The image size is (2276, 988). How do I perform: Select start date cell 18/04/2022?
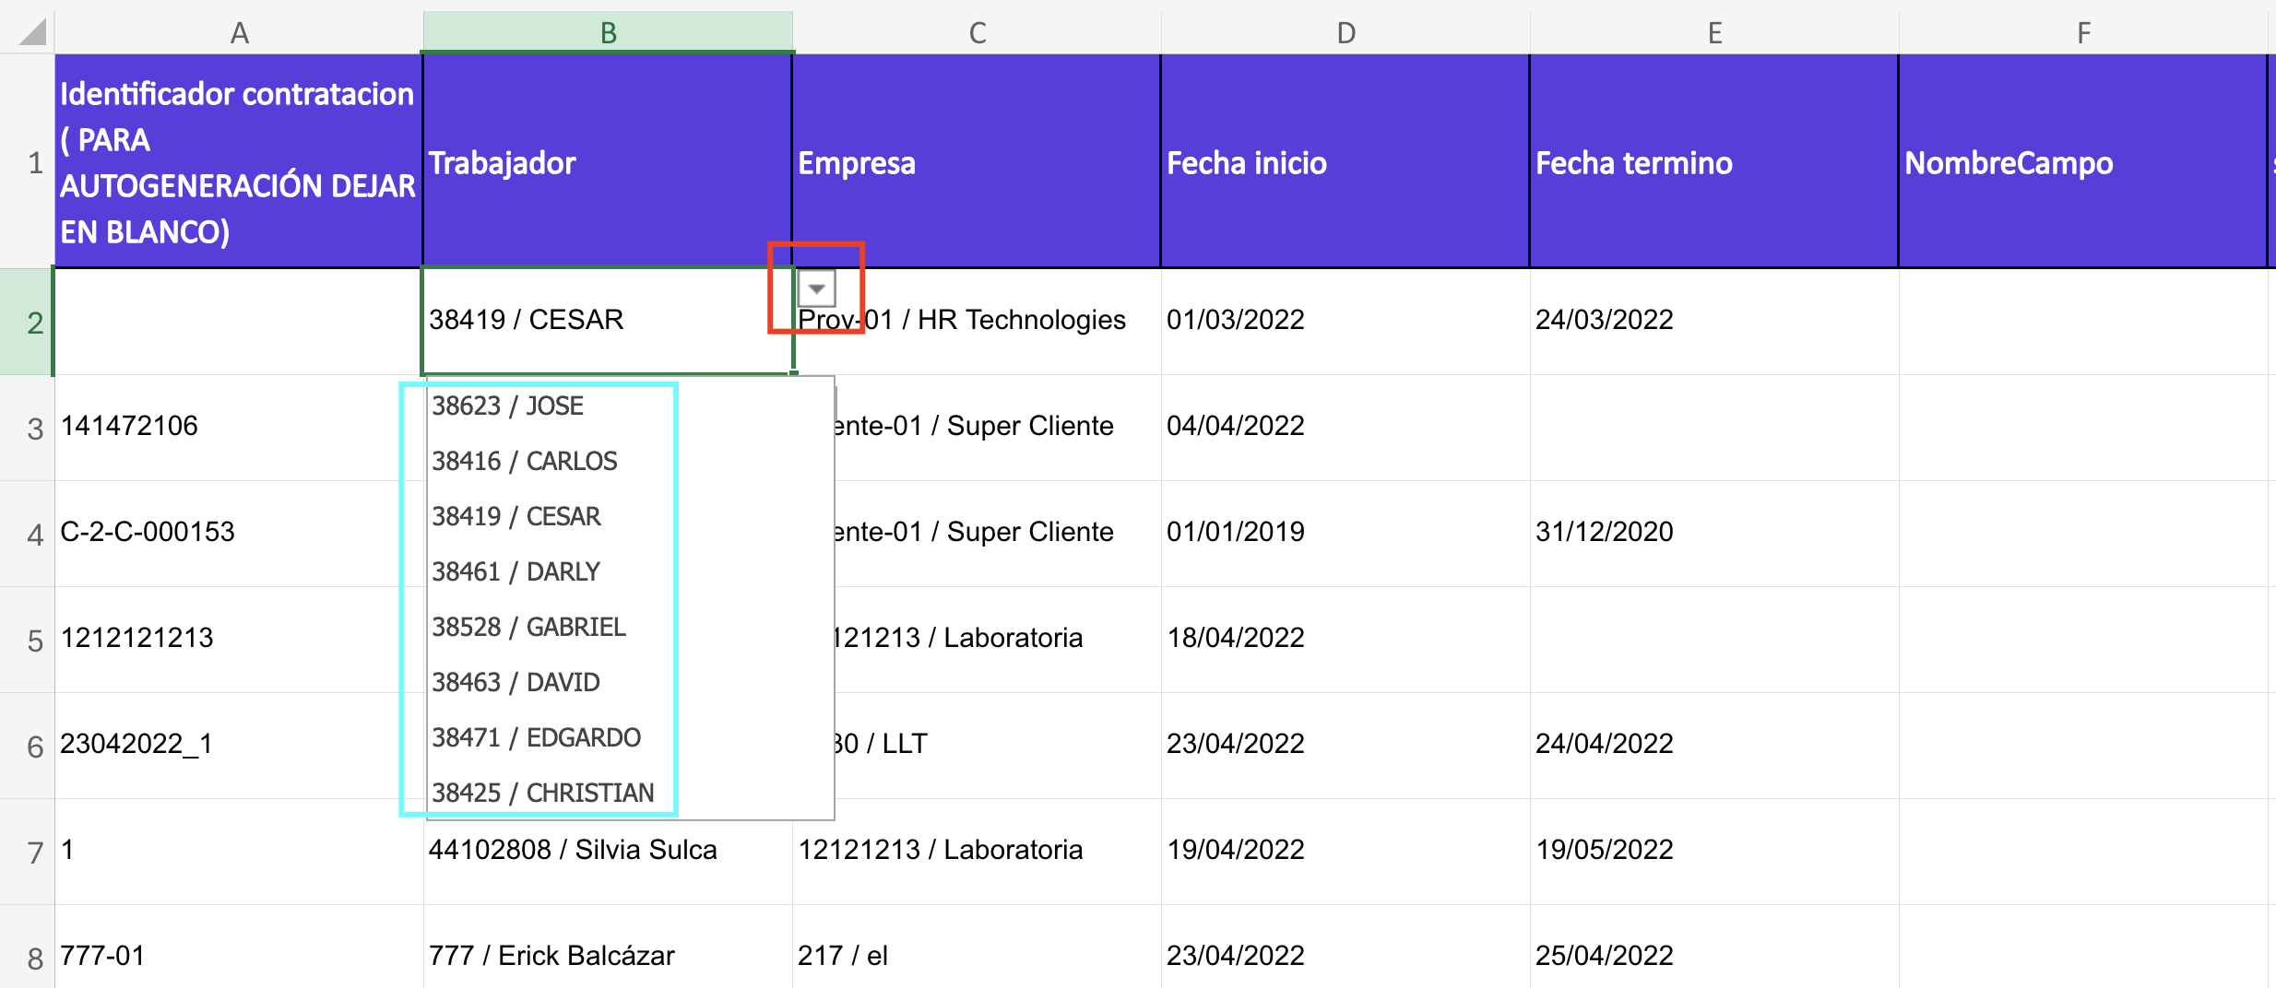[x=1345, y=640]
